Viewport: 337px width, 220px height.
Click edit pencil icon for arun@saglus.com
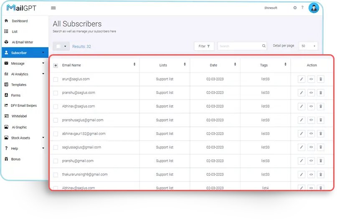pos(302,79)
